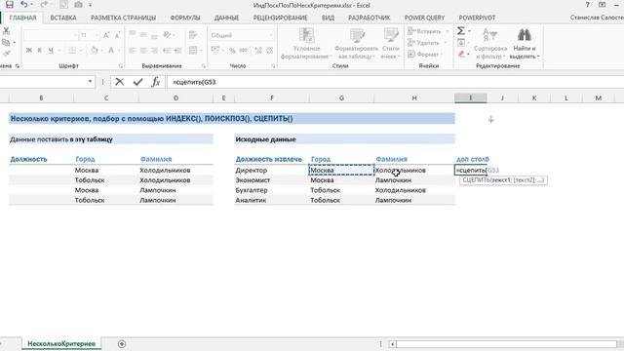Click Удалить cells button
624x351 pixels.
click(x=423, y=43)
